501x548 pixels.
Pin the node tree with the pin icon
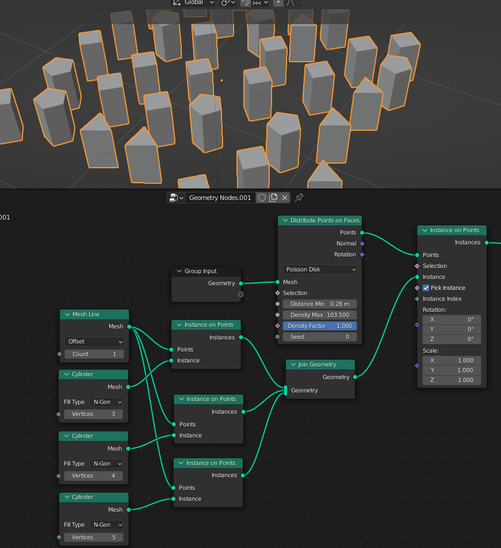click(x=299, y=198)
